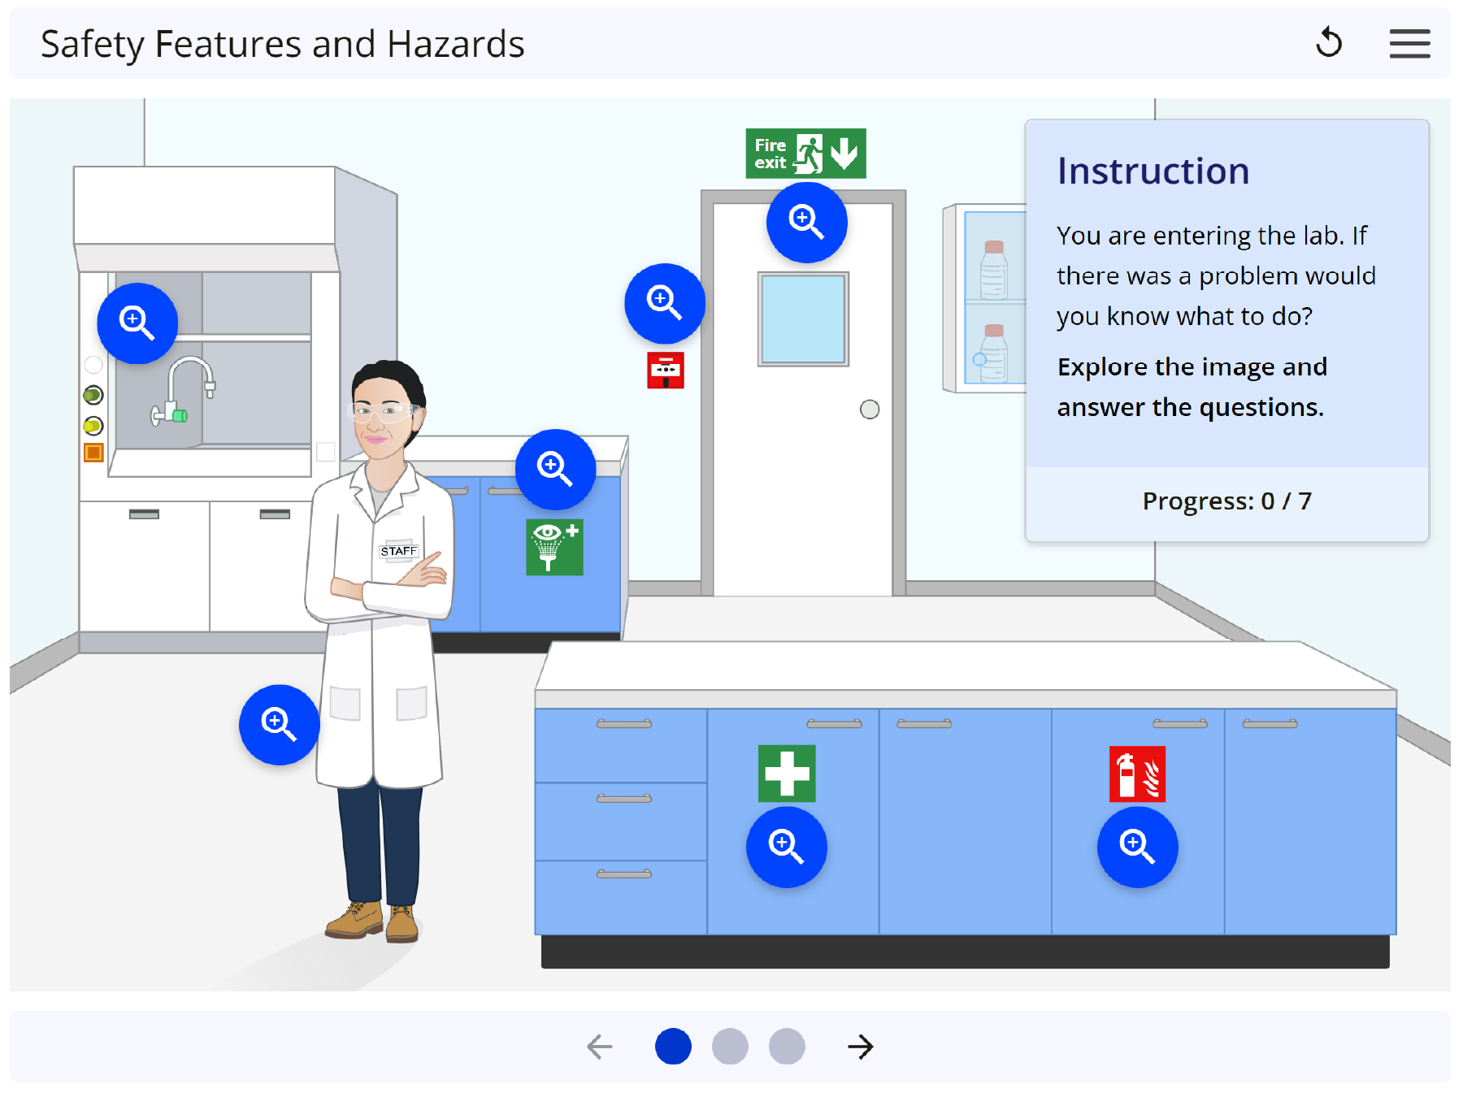Click 'Explore the image and answer the questions' text
The height and width of the screenshot is (1097, 1463).
(x=1192, y=387)
